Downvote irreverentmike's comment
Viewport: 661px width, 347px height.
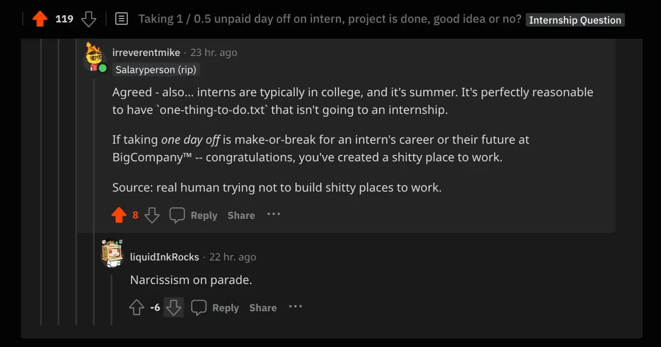point(152,215)
